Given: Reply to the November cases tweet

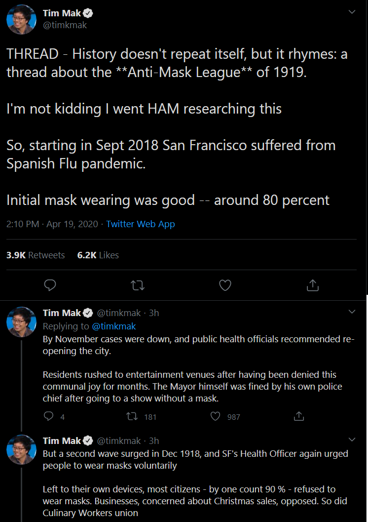Looking at the screenshot, I should tap(48, 416).
